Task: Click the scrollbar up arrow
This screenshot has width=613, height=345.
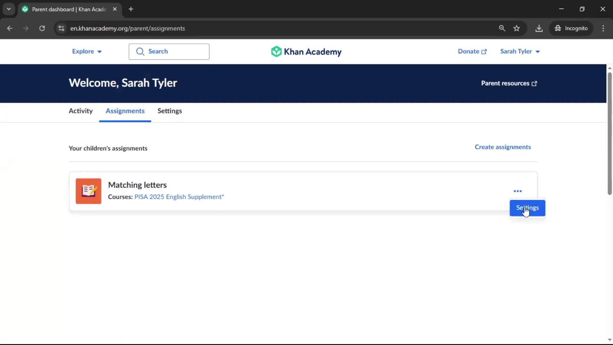Action: 609,68
